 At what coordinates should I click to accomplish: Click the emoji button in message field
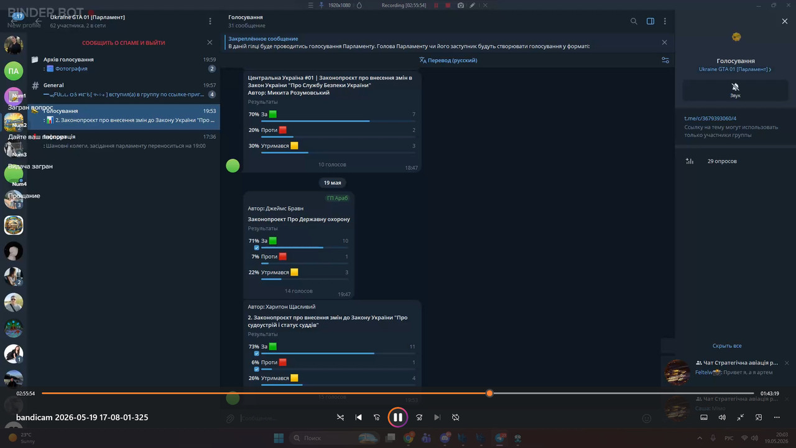click(647, 419)
